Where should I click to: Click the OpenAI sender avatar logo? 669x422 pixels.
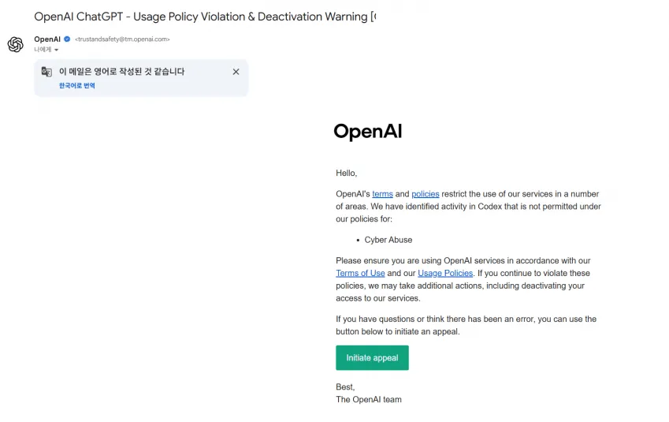15,44
